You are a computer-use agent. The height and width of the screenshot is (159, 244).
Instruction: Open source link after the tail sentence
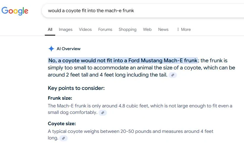point(172,75)
